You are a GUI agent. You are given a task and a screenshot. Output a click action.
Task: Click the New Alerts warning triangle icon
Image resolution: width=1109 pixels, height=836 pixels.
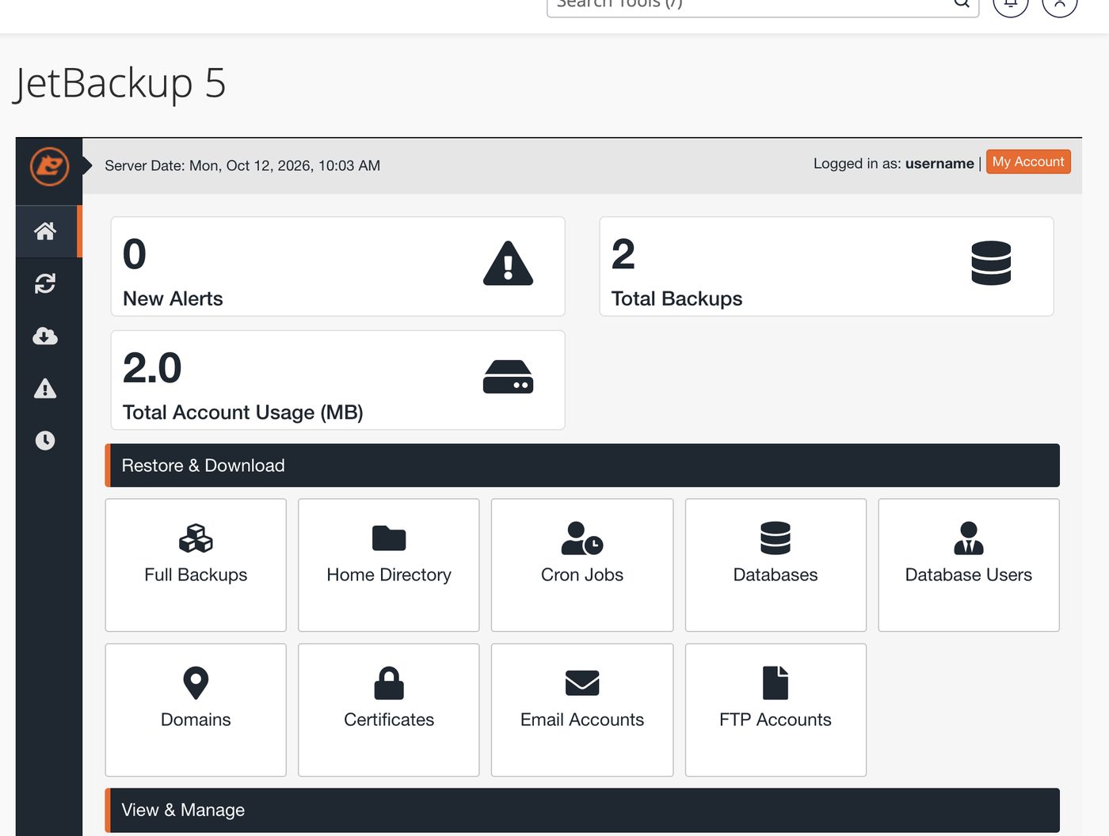tap(508, 264)
